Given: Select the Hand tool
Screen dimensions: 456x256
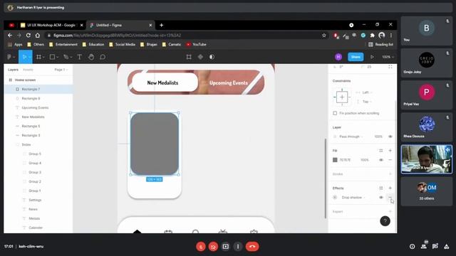Looking at the screenshot, I should tap(91, 57).
